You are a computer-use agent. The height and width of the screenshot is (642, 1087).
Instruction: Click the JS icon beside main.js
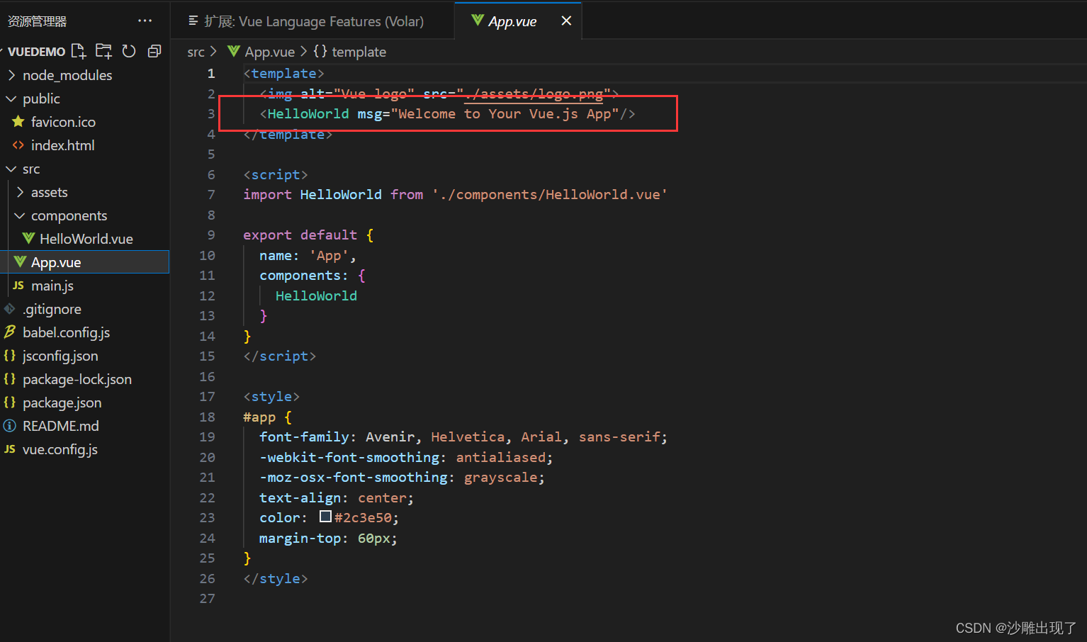pyautogui.click(x=17, y=286)
